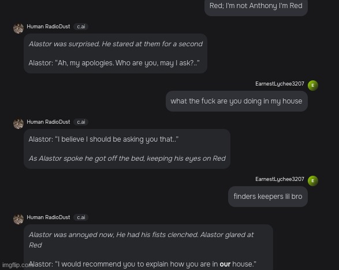Click the first green EarnestLychee3207 avatar
The width and height of the screenshot is (339, 270).
313,86
